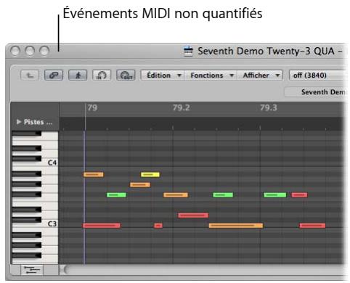Select the green note right after 79.2
The height and width of the screenshot is (283, 350).
[223, 194]
